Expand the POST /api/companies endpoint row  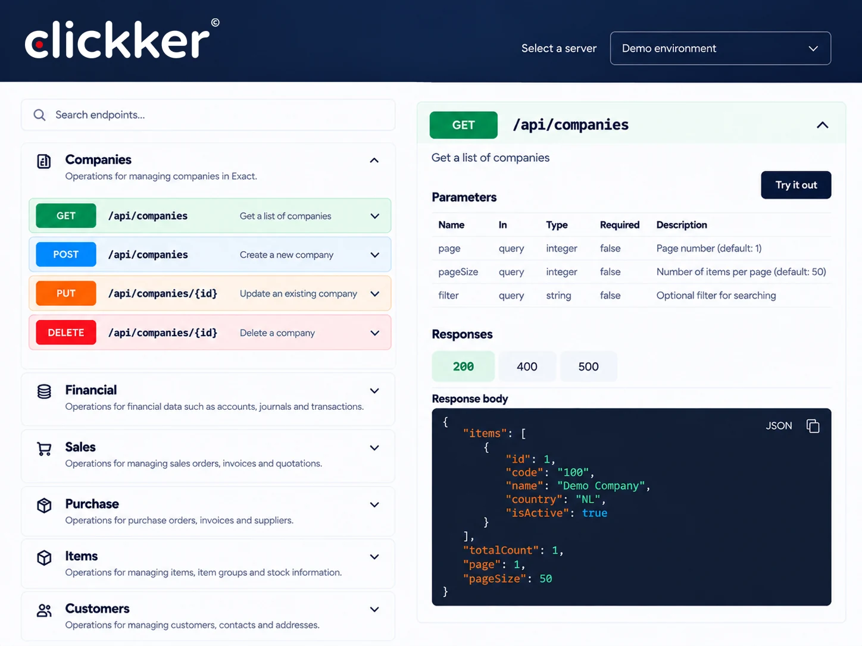(375, 255)
